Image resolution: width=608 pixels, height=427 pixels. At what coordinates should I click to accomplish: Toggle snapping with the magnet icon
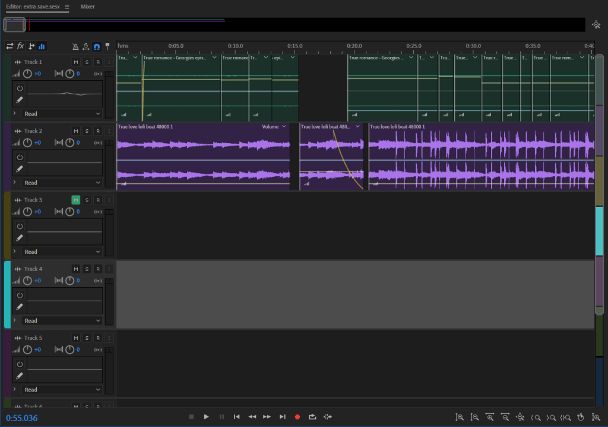tap(97, 46)
